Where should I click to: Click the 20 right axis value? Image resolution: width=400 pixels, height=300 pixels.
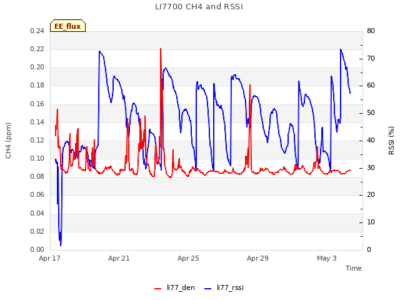371,195
